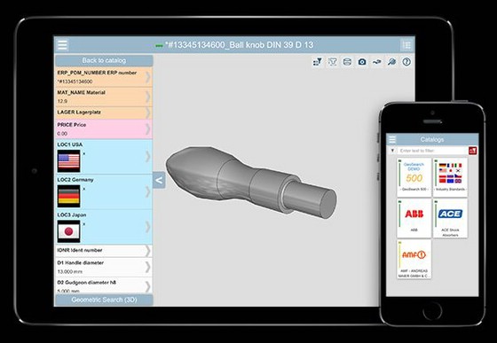Take a snapshot with the camera icon
The height and width of the screenshot is (343, 497).
(362, 62)
